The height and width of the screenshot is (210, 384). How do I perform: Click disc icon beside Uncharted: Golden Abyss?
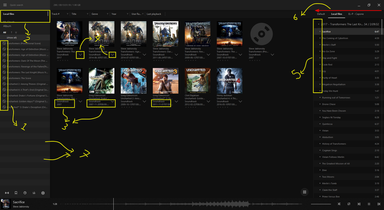tap(4, 101)
